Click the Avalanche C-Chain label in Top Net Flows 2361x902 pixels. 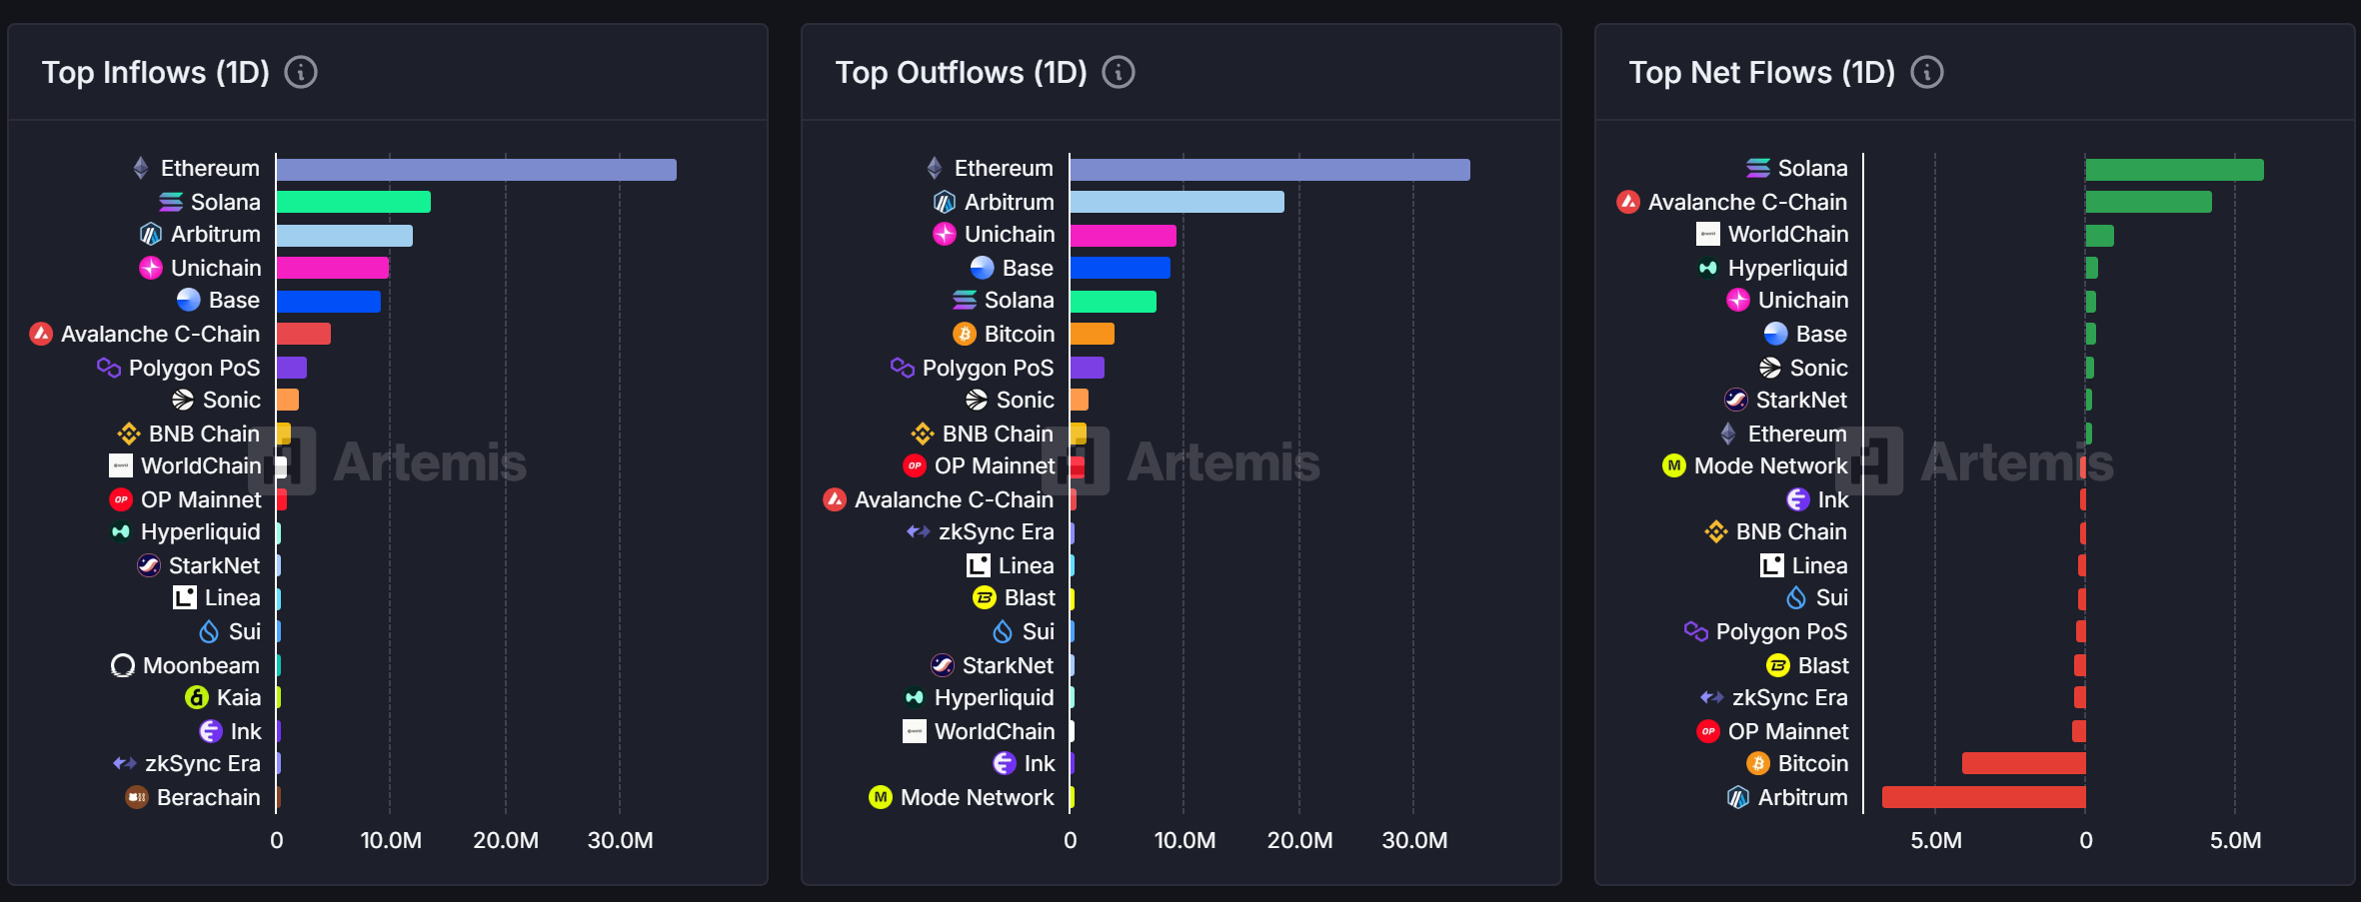click(1746, 203)
